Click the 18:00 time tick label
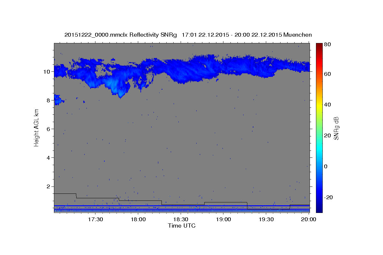This screenshot has height=255, width=383. pos(139,220)
